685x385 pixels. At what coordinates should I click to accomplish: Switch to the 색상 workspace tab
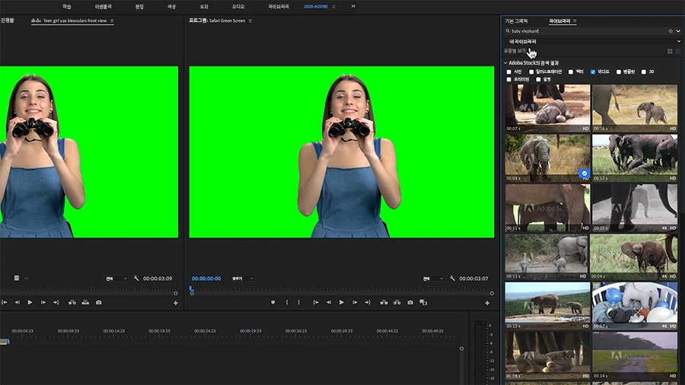click(x=171, y=6)
